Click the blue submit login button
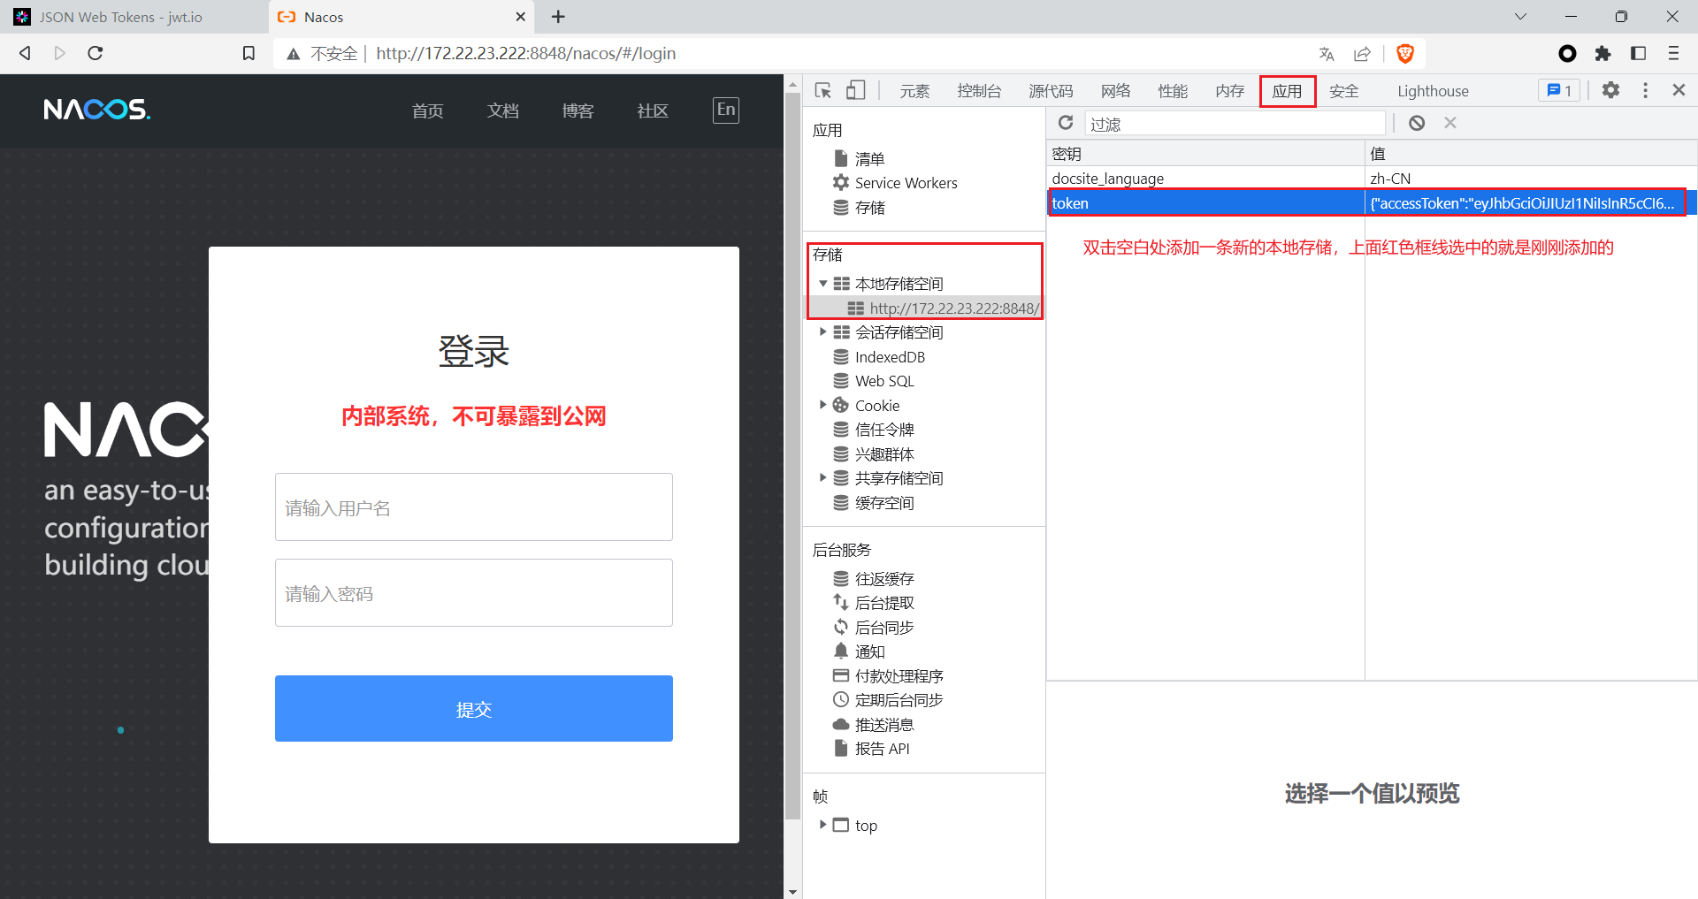This screenshot has height=899, width=1698. click(474, 709)
